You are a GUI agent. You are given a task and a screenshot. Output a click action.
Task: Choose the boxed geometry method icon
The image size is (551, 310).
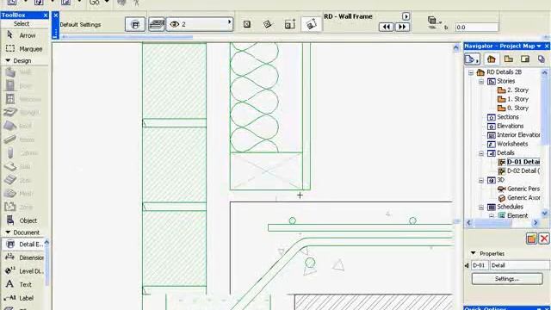247,24
